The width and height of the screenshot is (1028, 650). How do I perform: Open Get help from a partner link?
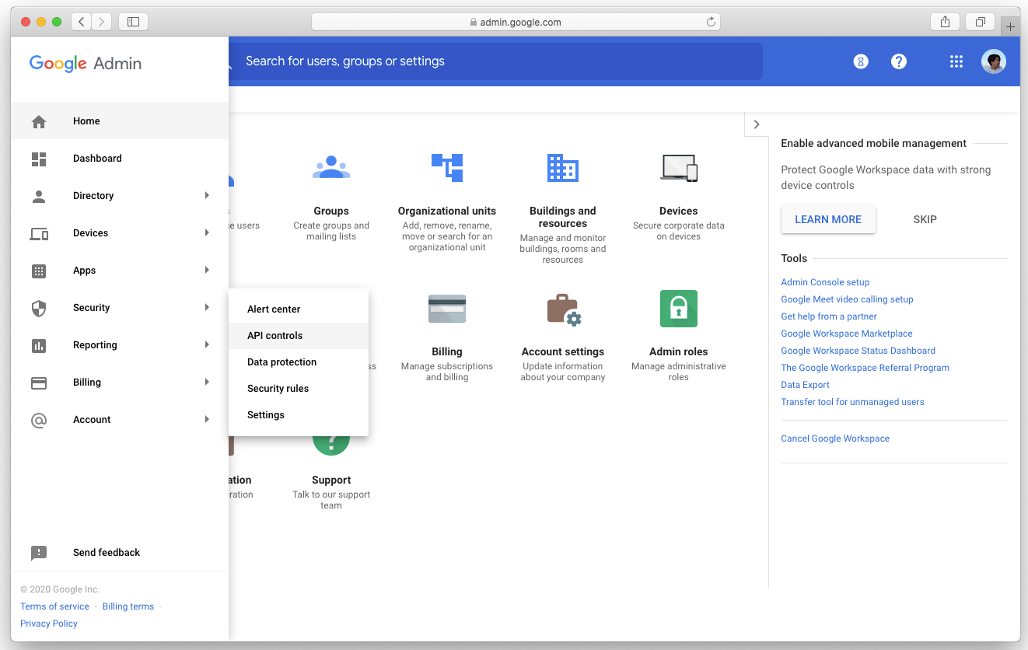tap(829, 316)
